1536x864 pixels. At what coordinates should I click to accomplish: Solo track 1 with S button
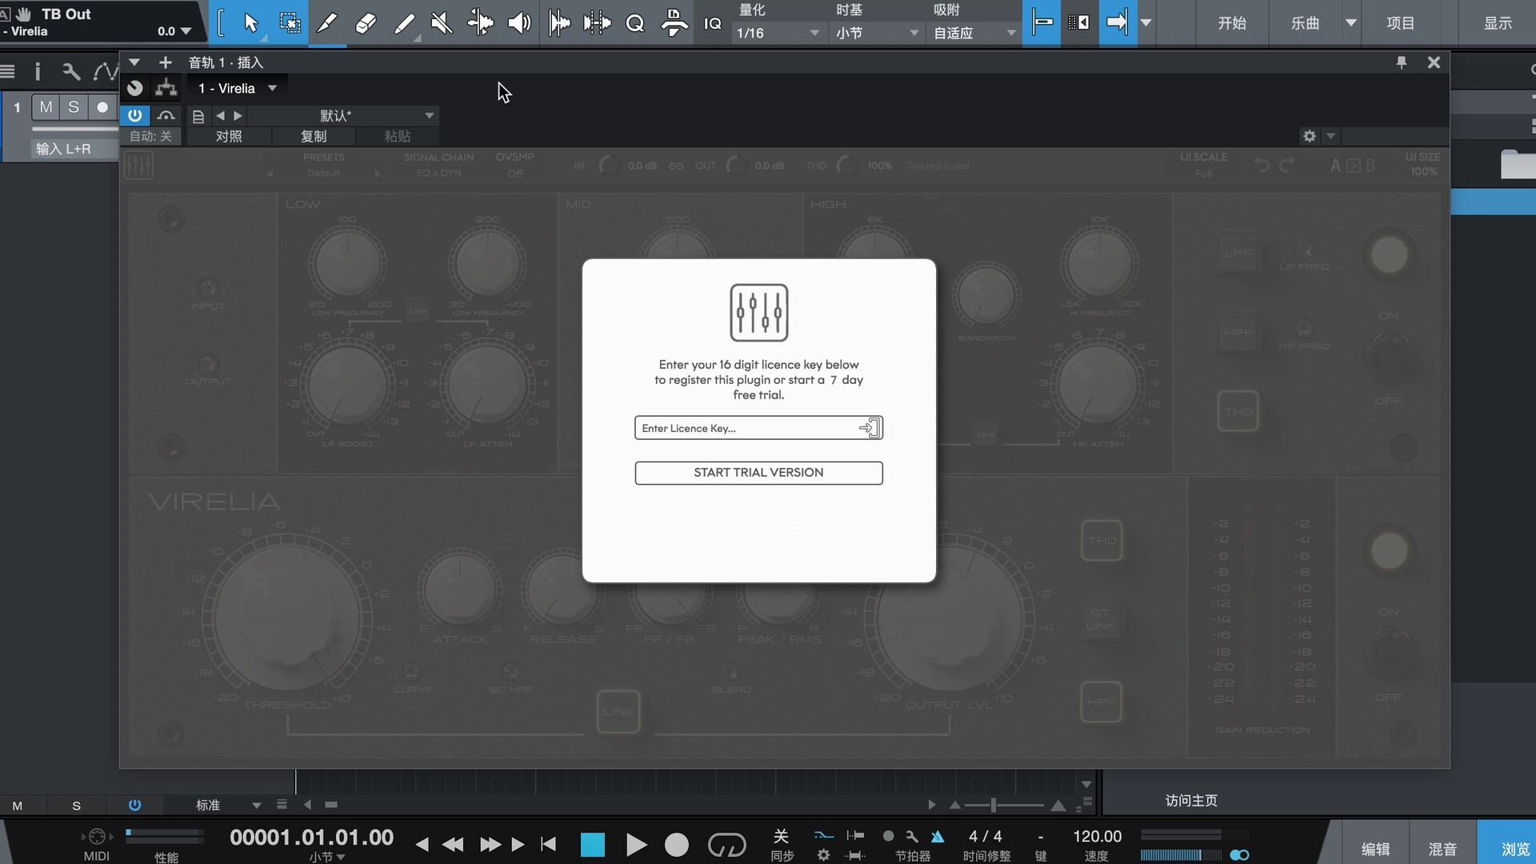click(74, 106)
